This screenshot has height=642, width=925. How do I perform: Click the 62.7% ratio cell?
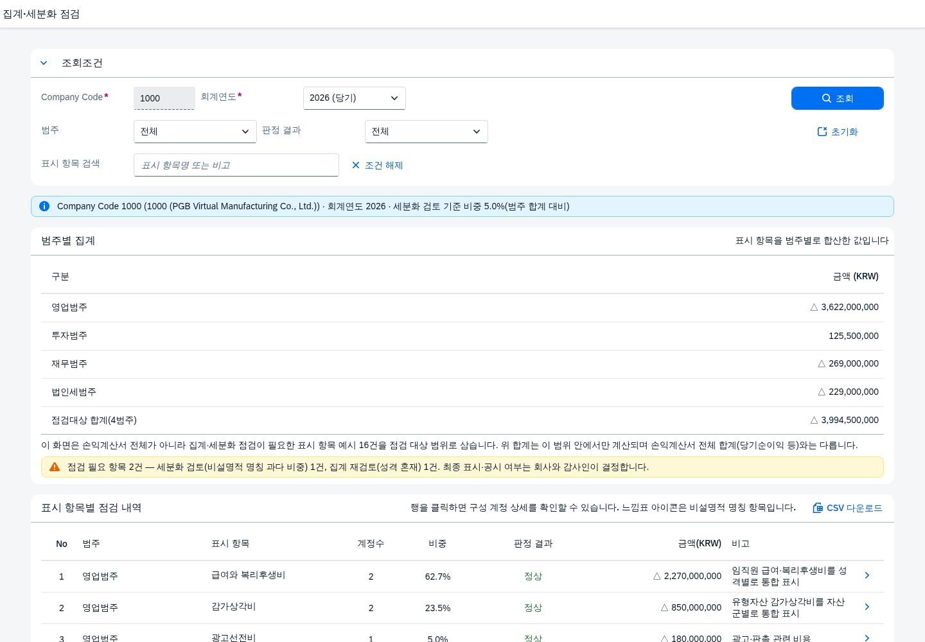437,577
